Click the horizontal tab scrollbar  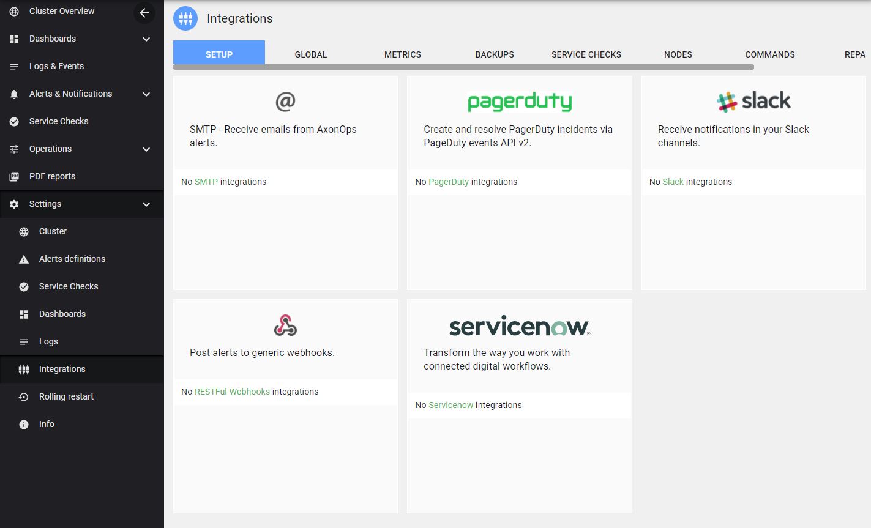tap(463, 67)
